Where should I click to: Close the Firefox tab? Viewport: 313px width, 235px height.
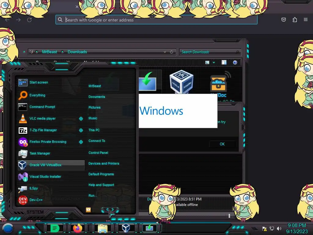(77, 7)
